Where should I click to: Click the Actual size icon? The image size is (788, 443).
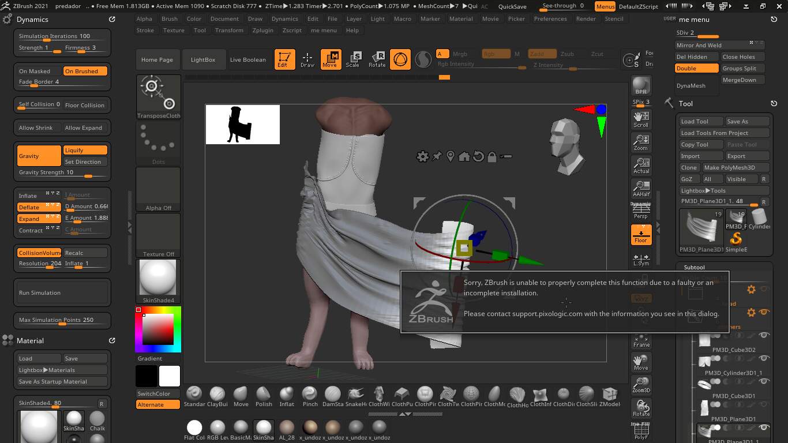point(641,166)
